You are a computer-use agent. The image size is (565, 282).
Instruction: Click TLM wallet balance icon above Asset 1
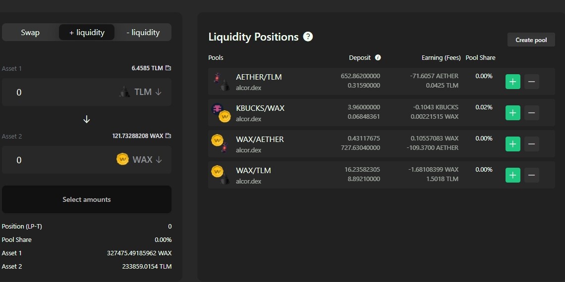pyautogui.click(x=169, y=68)
